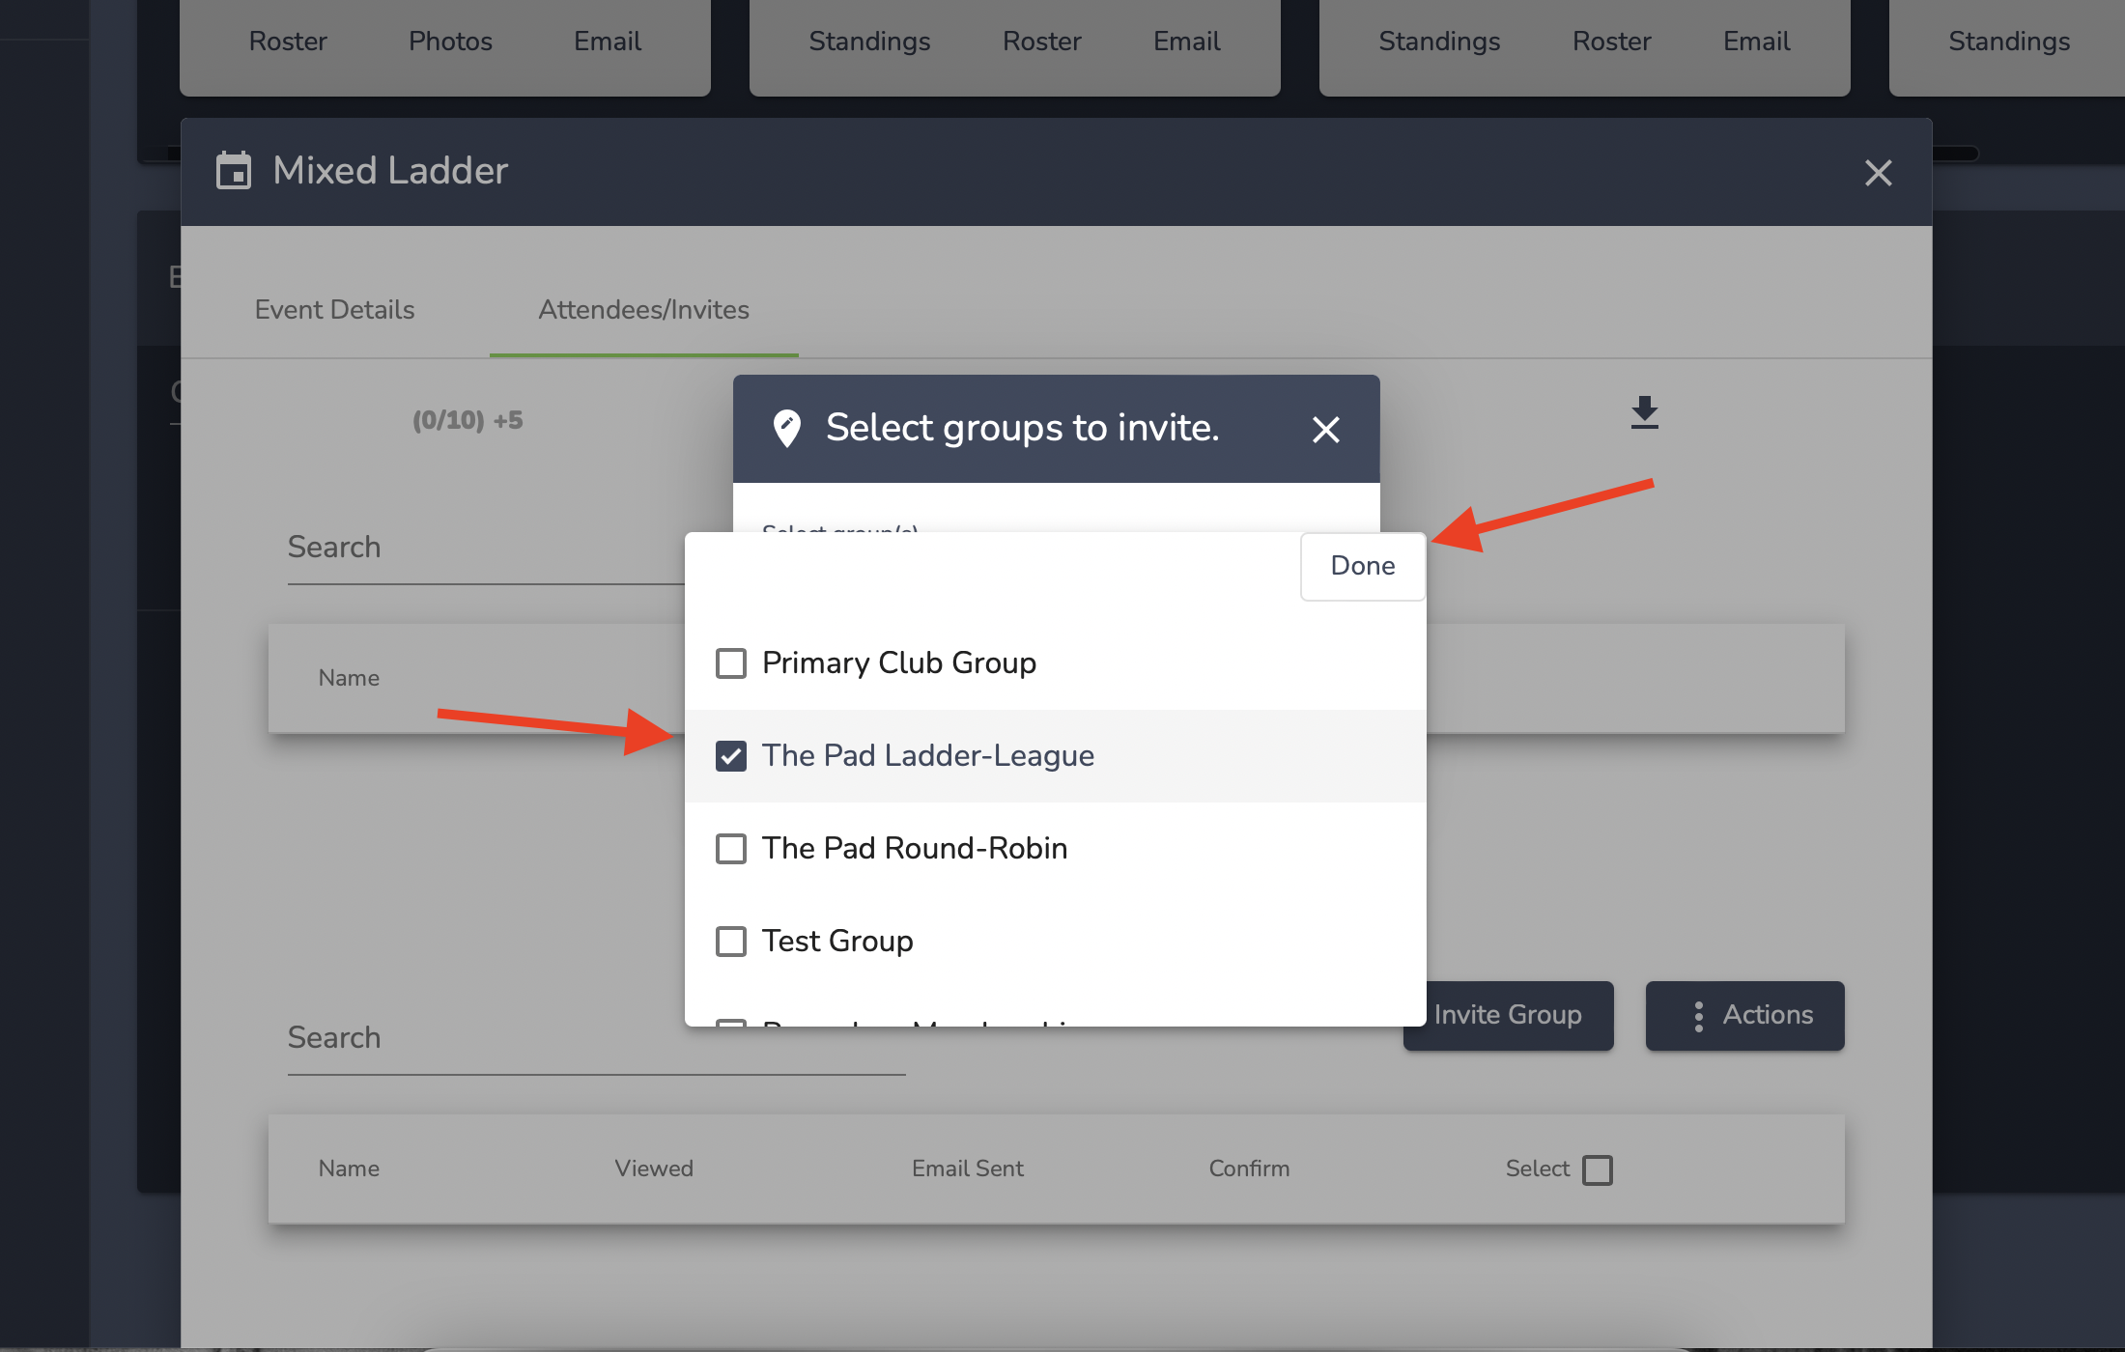This screenshot has width=2125, height=1352.
Task: Select The Pad Round-Robin label text
Action: point(914,849)
